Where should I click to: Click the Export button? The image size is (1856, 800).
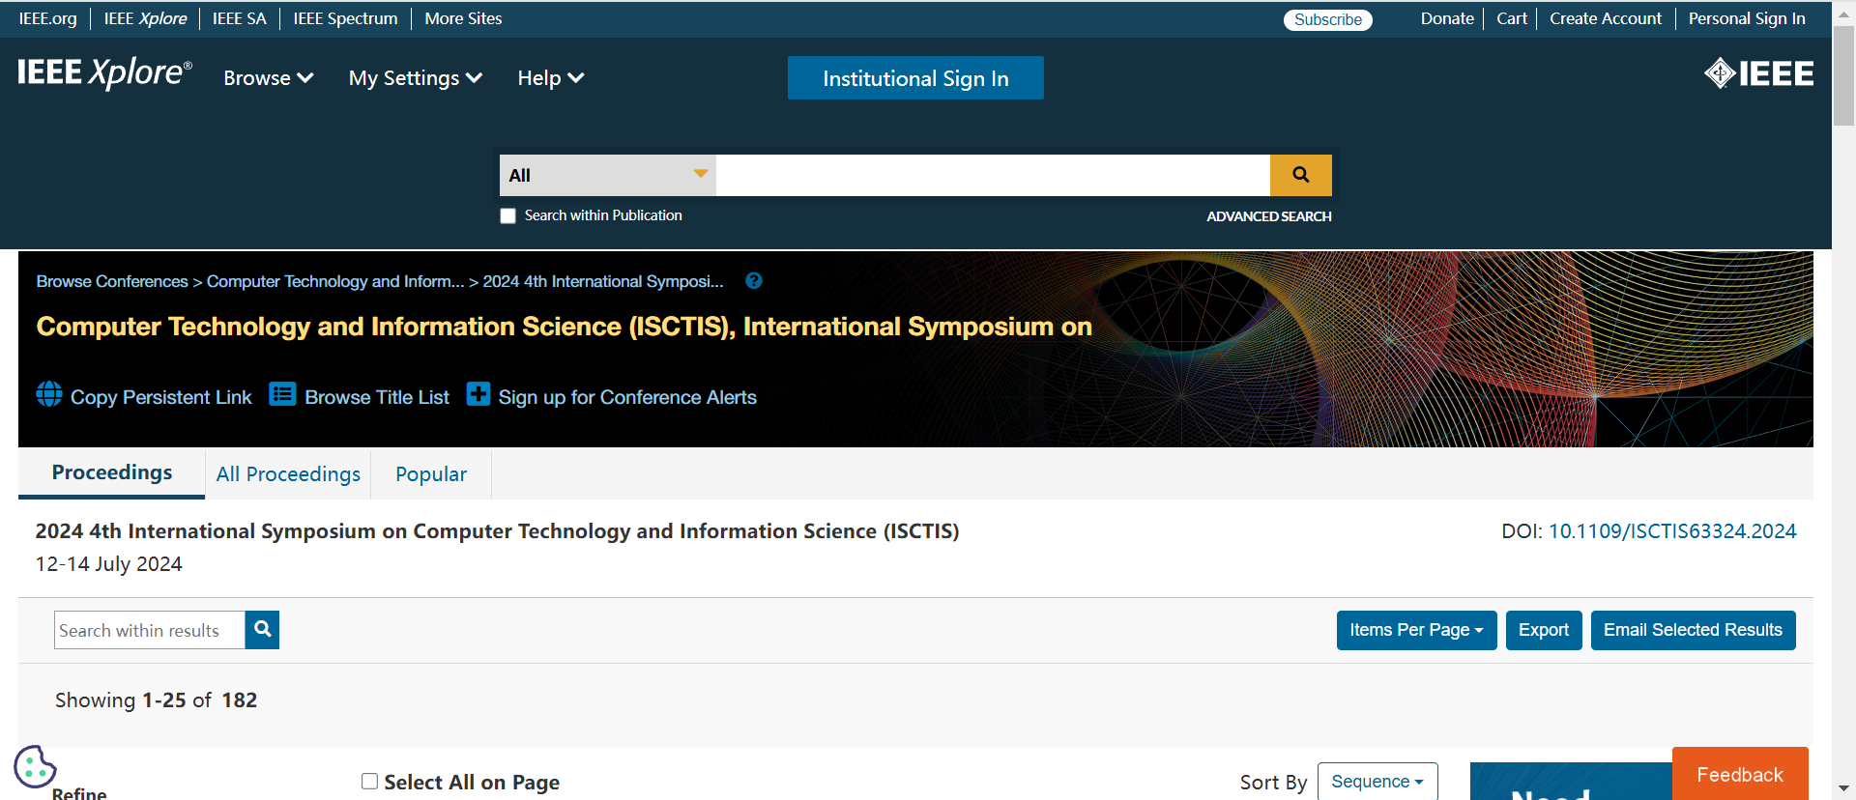click(x=1544, y=630)
